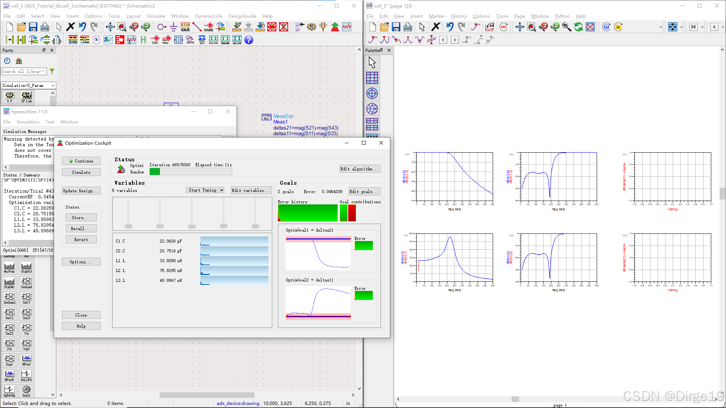Open the Simulation menu in hpeesofsim window
This screenshot has width=726, height=408.
(28, 122)
